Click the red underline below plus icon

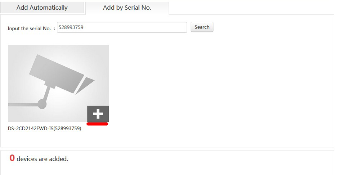[97, 124]
